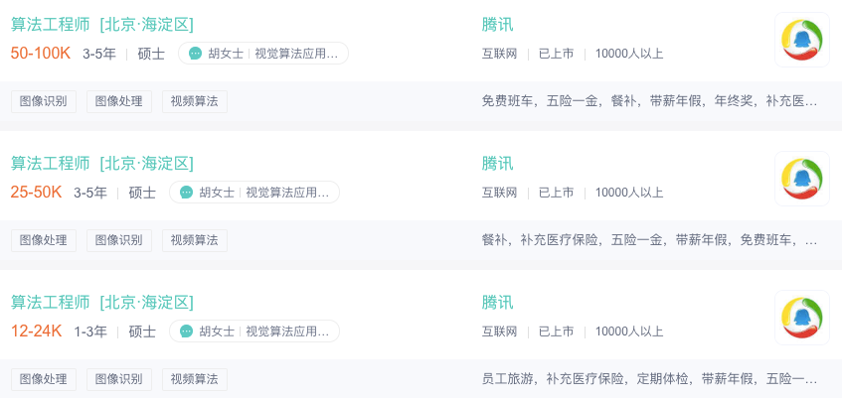The height and width of the screenshot is (398, 842).
Task: Click chat bubble icon in the 25-50K listing
Action: [x=186, y=193]
